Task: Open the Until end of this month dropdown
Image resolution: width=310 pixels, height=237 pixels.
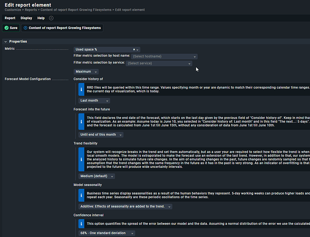Action: point(101,135)
